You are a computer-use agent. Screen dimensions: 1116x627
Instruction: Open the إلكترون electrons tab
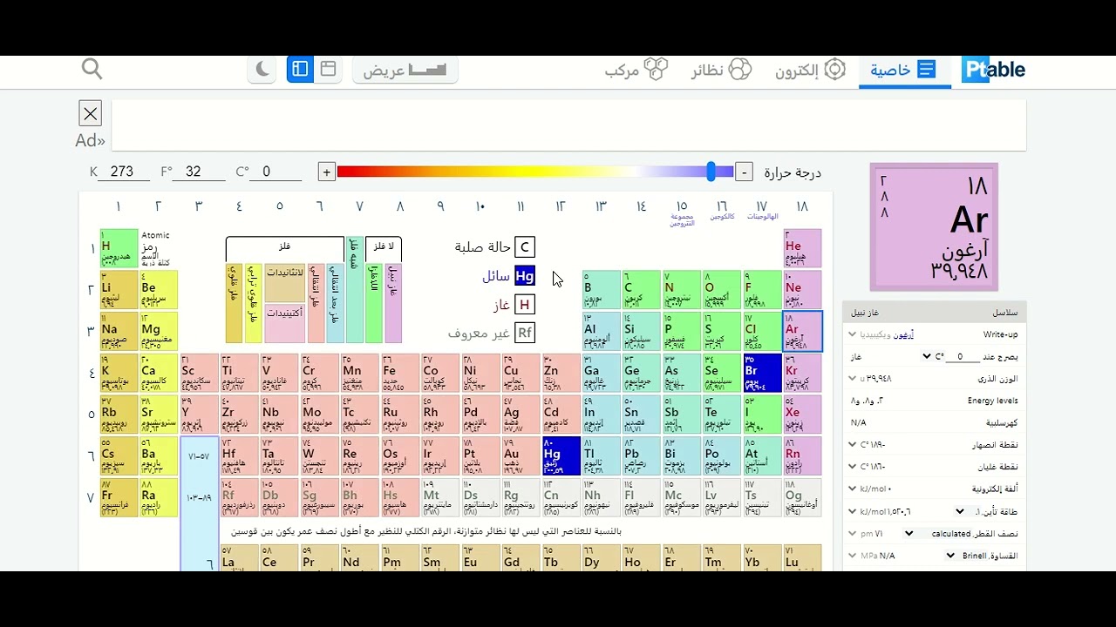[x=811, y=70]
